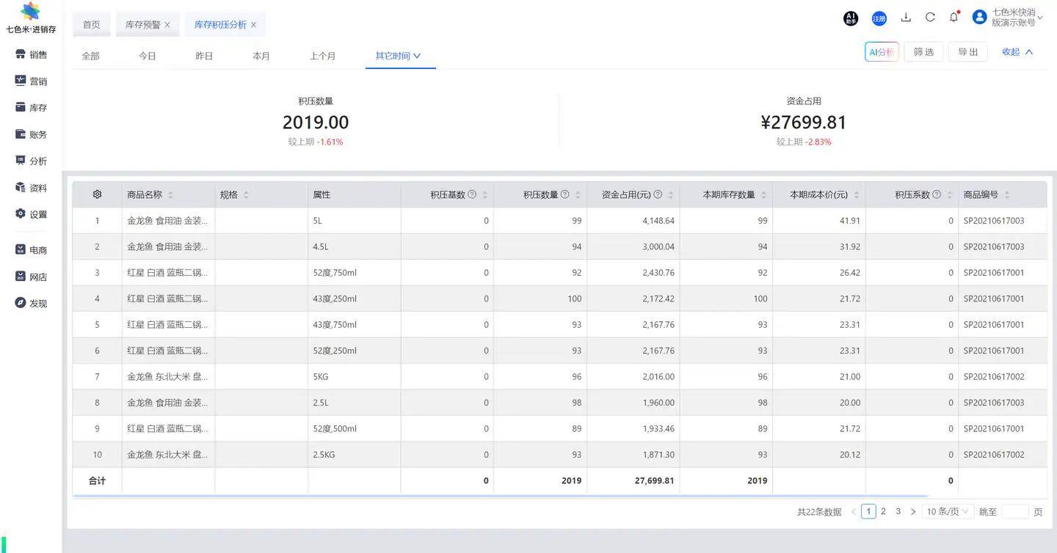1057x553 pixels.
Task: Click the 导出 button
Action: [x=967, y=52]
